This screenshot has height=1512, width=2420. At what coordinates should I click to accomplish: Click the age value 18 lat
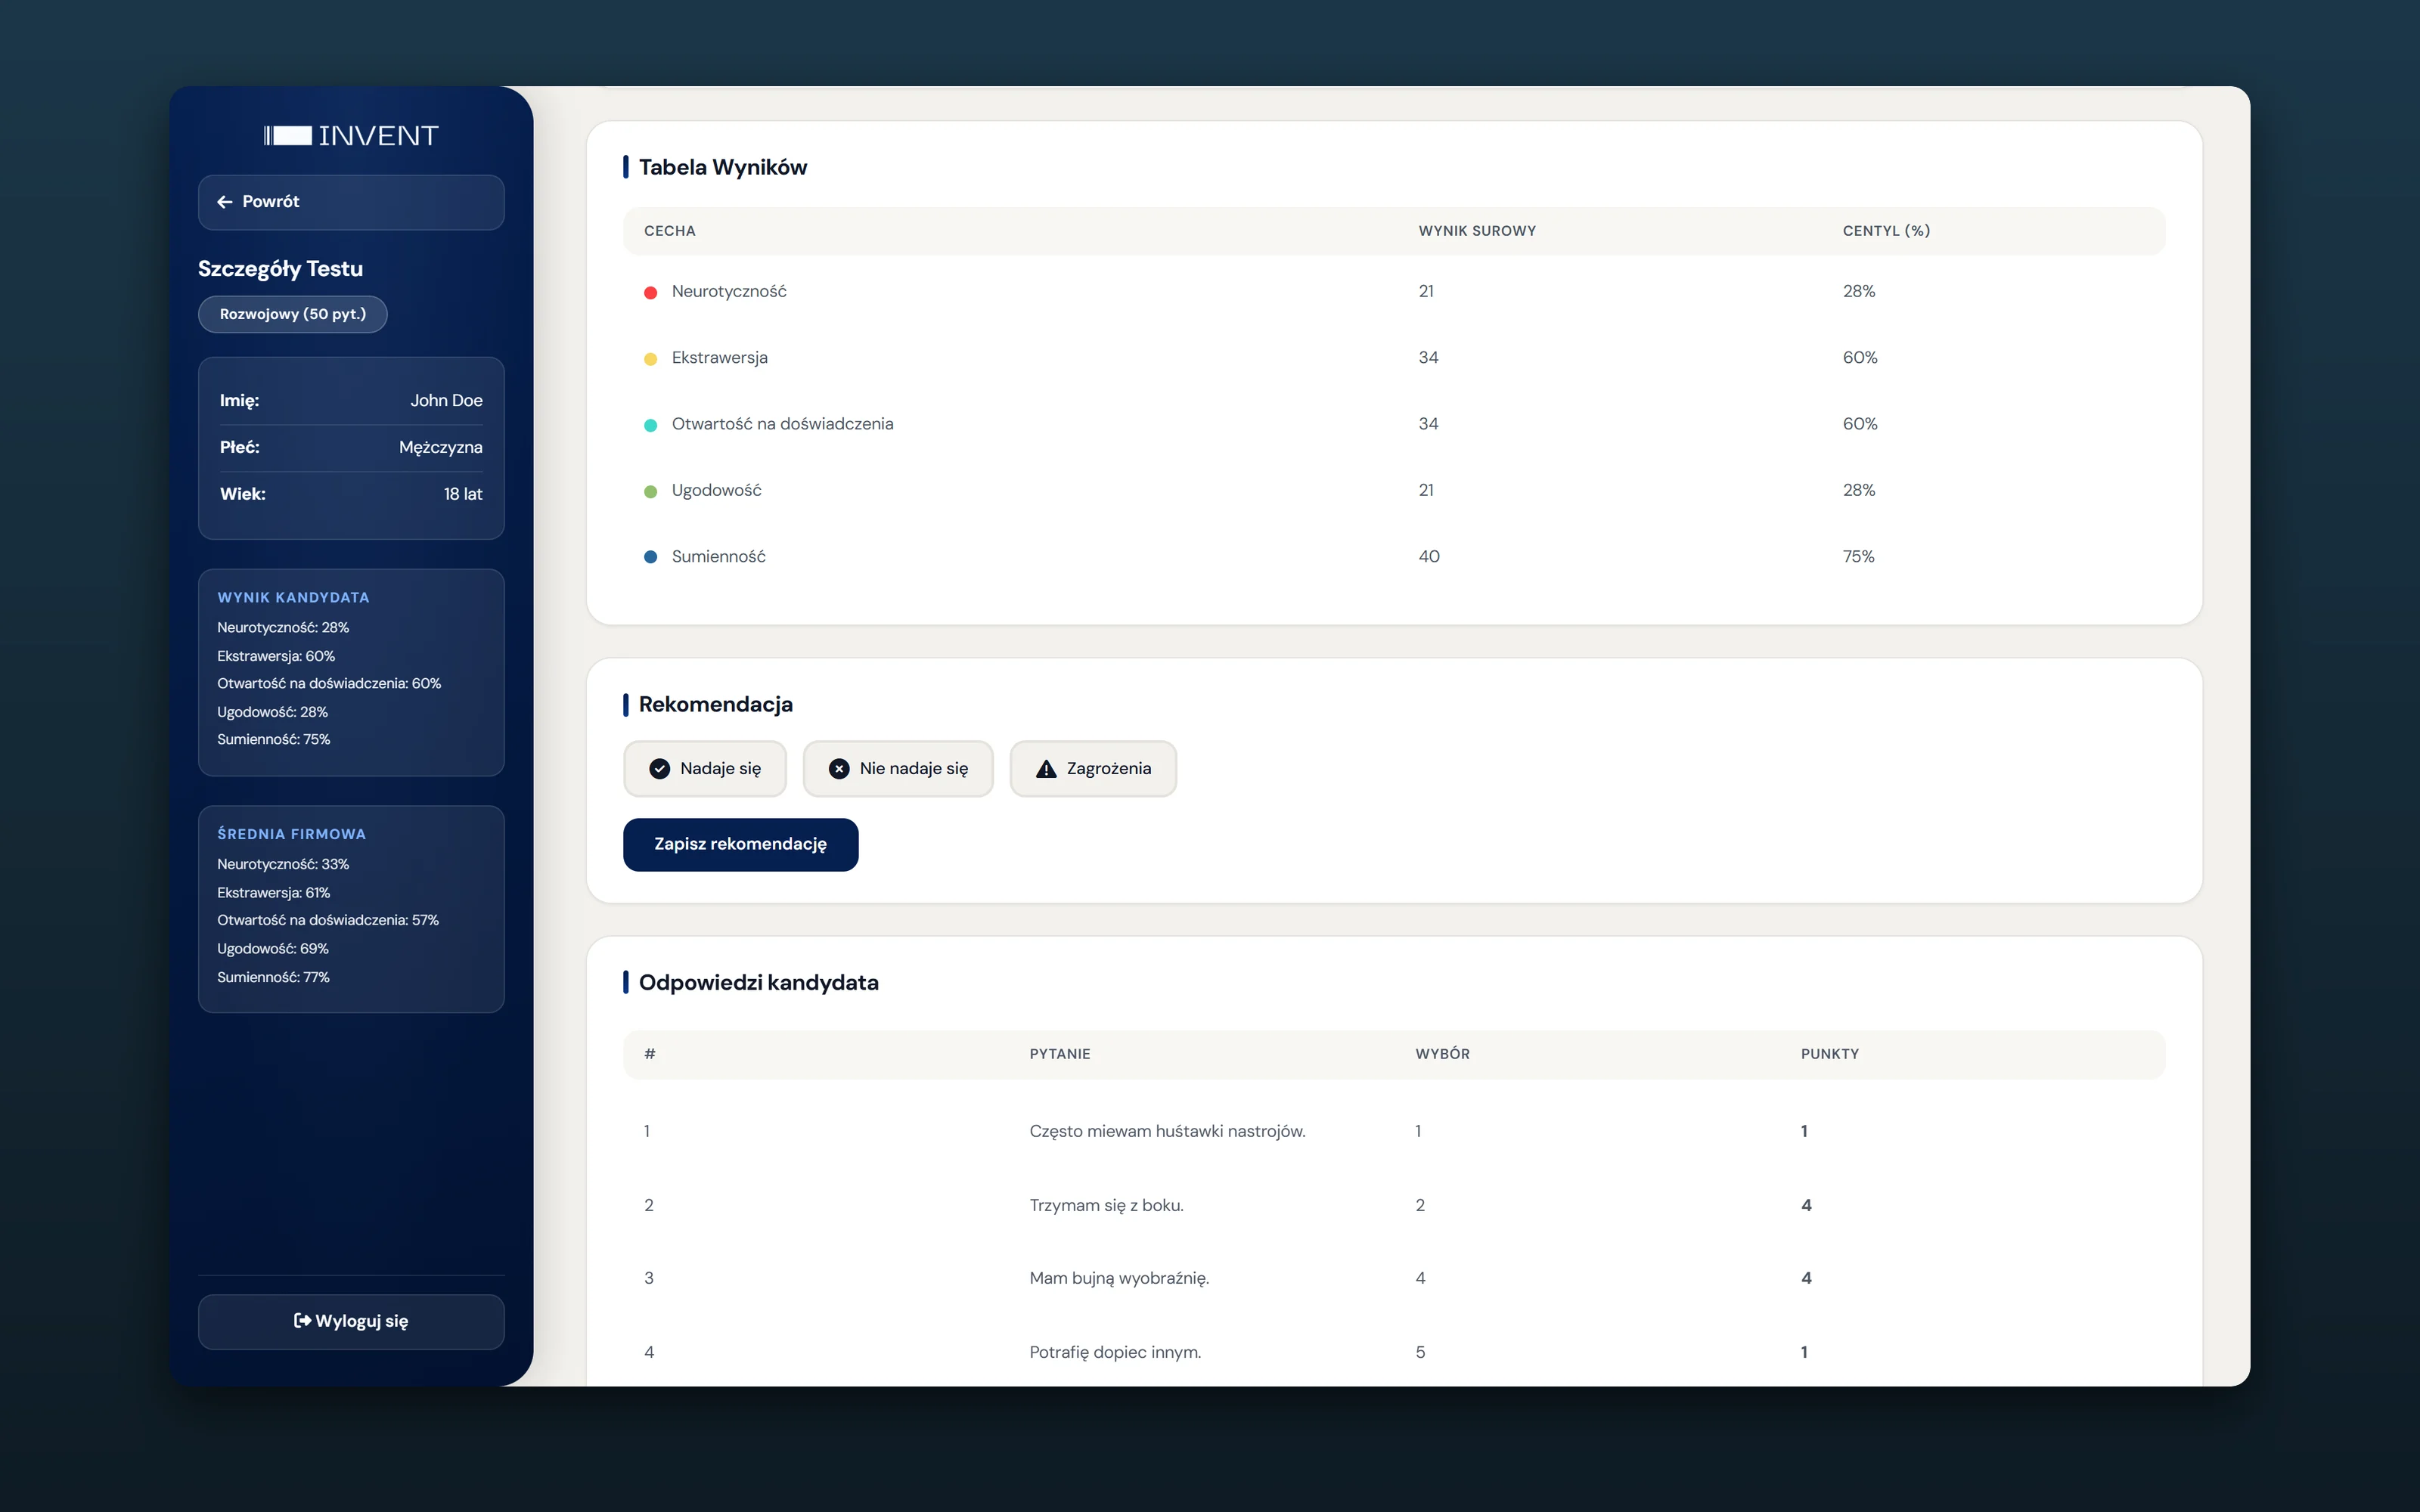click(x=463, y=494)
